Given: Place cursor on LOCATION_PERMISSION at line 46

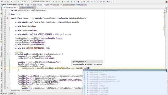Looking at the screenshot, I should point(35,48).
